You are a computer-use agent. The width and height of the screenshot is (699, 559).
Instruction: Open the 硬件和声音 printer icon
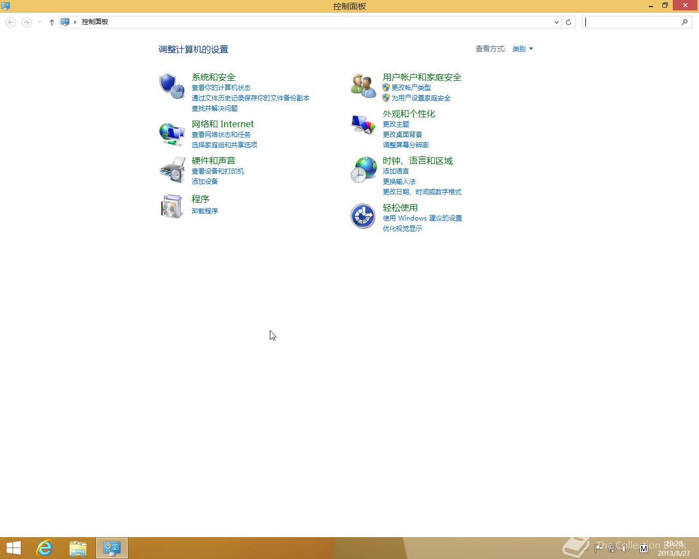(x=172, y=170)
